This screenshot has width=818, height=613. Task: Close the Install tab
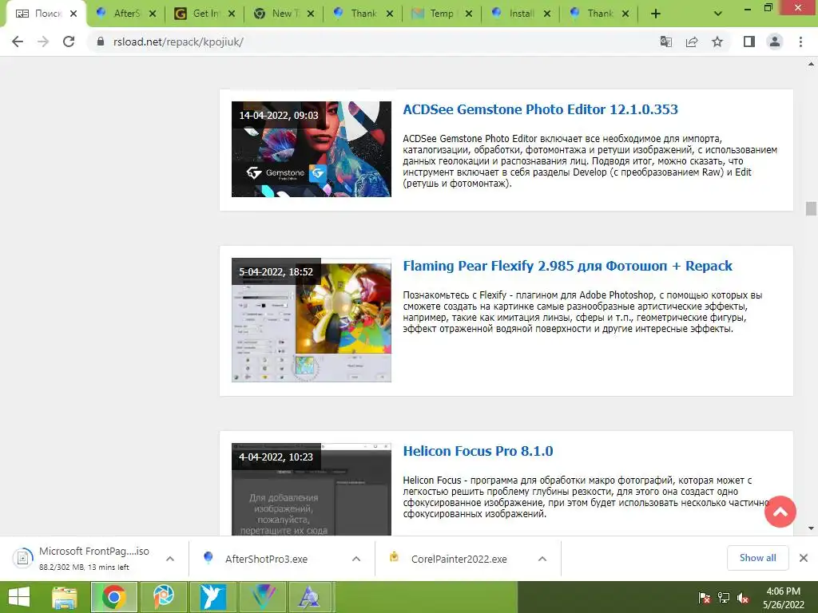pyautogui.click(x=546, y=14)
